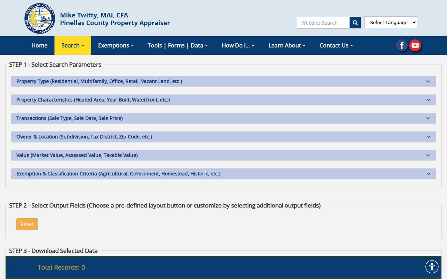Expand the Transactions search panel

click(223, 118)
